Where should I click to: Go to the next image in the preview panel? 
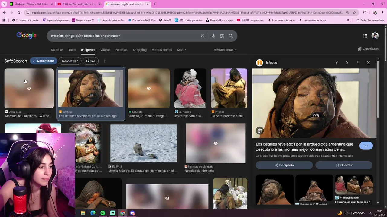click(x=347, y=63)
